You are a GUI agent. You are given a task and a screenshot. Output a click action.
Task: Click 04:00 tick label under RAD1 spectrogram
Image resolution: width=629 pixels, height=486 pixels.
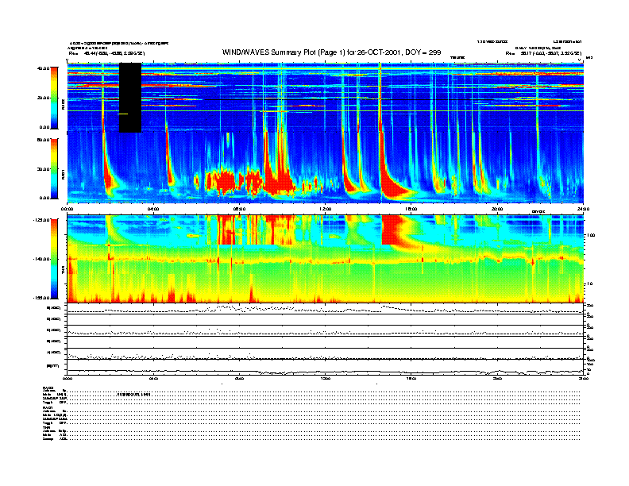click(x=153, y=209)
